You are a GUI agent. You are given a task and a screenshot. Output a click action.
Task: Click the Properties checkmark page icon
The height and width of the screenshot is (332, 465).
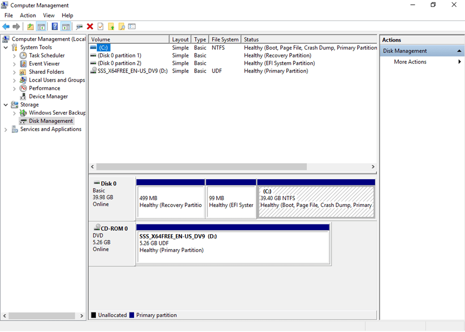coord(101,27)
